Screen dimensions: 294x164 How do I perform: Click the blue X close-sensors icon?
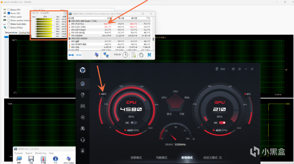pyautogui.click(x=149, y=55)
